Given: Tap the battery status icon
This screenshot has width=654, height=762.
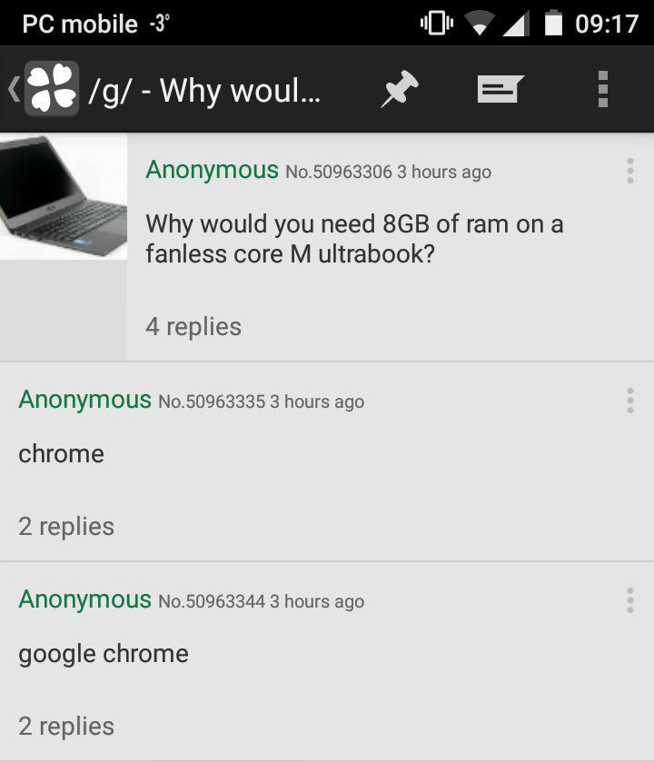Looking at the screenshot, I should pos(553,23).
